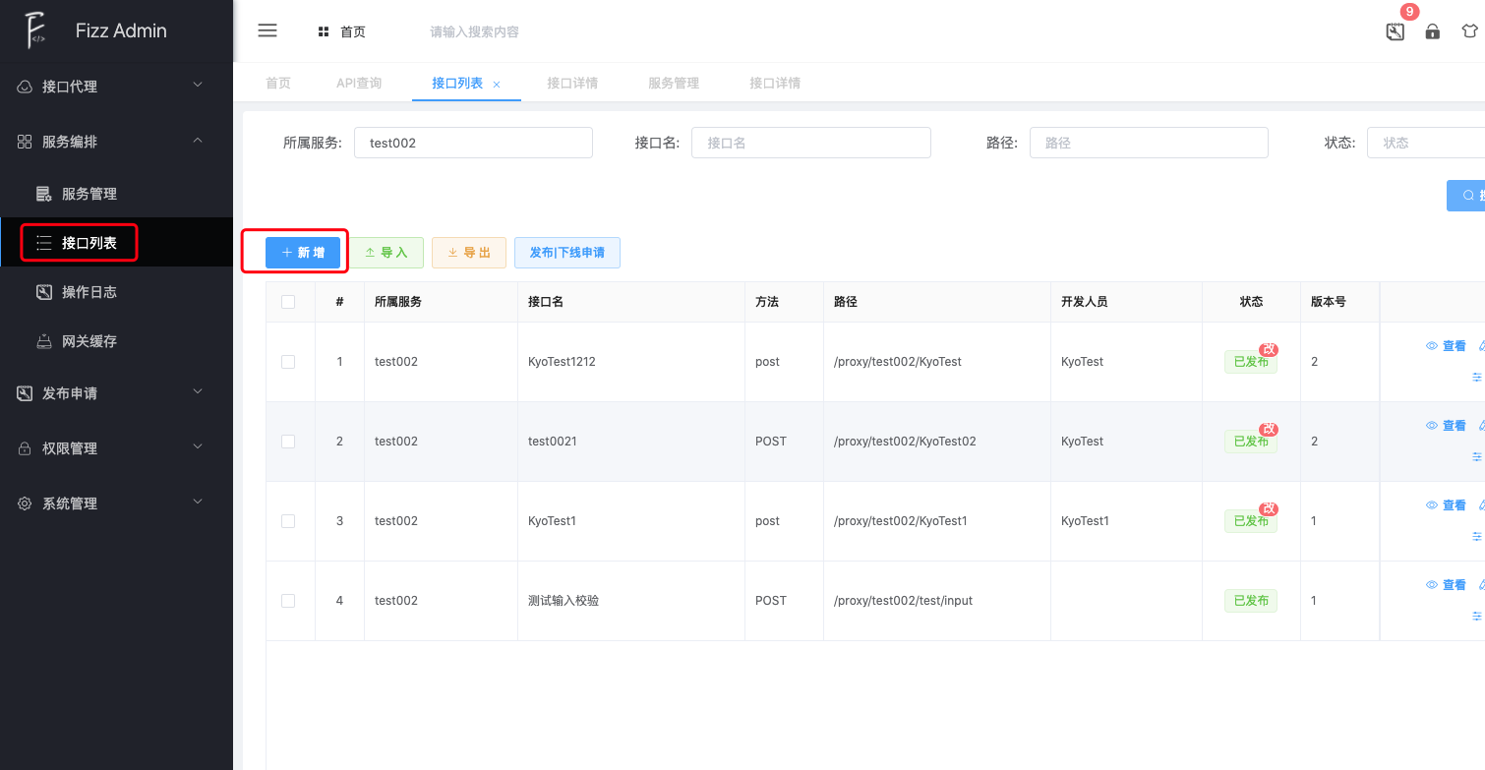Click the 新增 button
Screen dimensions: 1485x770
[x=303, y=253]
